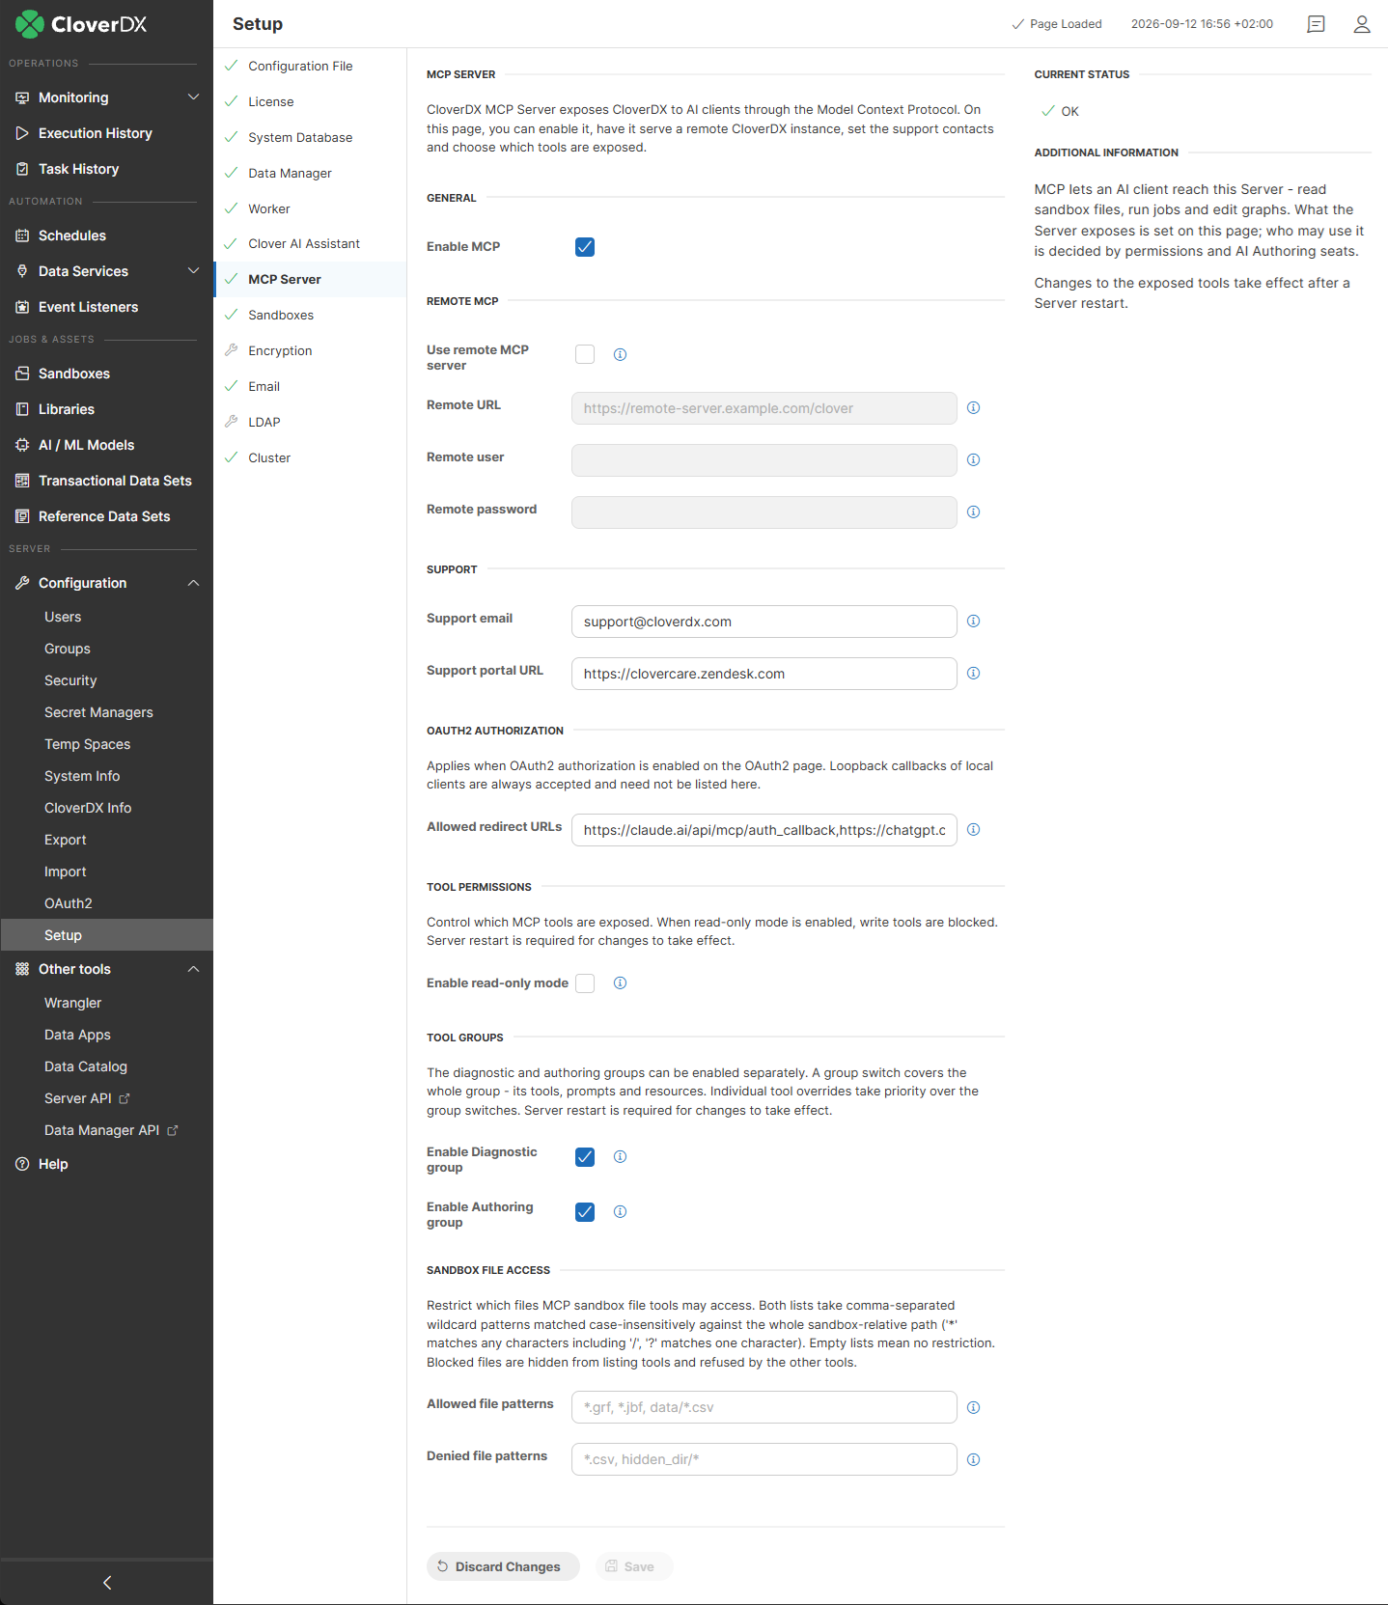
Task: Click into the Support portal URL field
Action: coord(764,674)
